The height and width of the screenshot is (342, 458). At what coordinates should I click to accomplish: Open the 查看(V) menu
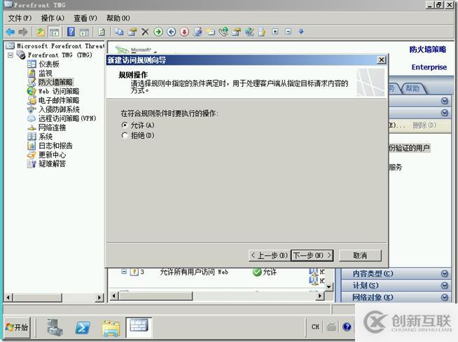(85, 18)
